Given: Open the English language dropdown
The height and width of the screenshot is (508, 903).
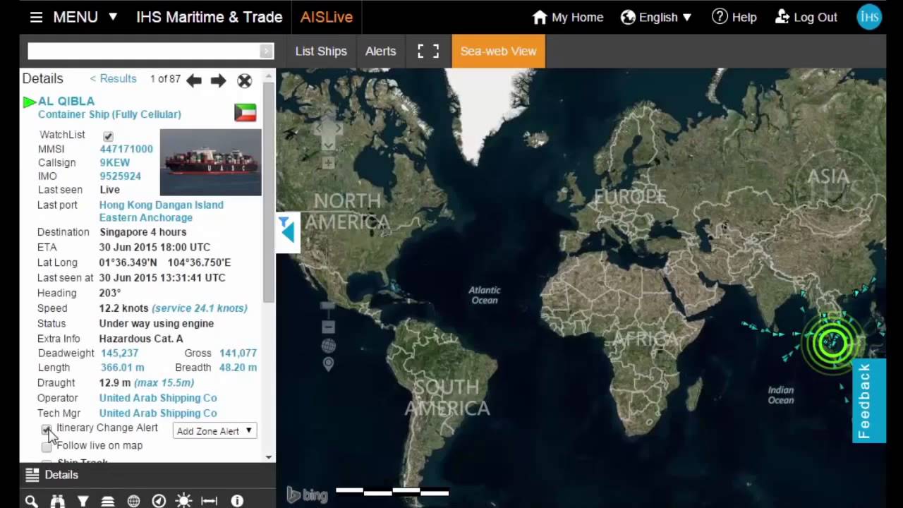Looking at the screenshot, I should coord(657,17).
